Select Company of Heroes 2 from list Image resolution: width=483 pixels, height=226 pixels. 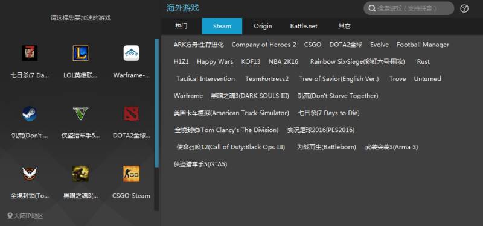264,45
